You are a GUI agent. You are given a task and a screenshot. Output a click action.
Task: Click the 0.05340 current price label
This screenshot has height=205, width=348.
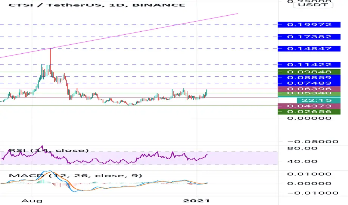click(309, 94)
